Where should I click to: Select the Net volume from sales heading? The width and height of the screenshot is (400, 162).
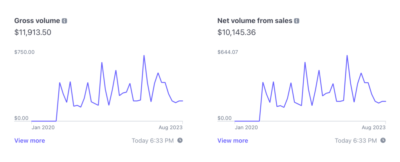click(x=254, y=21)
